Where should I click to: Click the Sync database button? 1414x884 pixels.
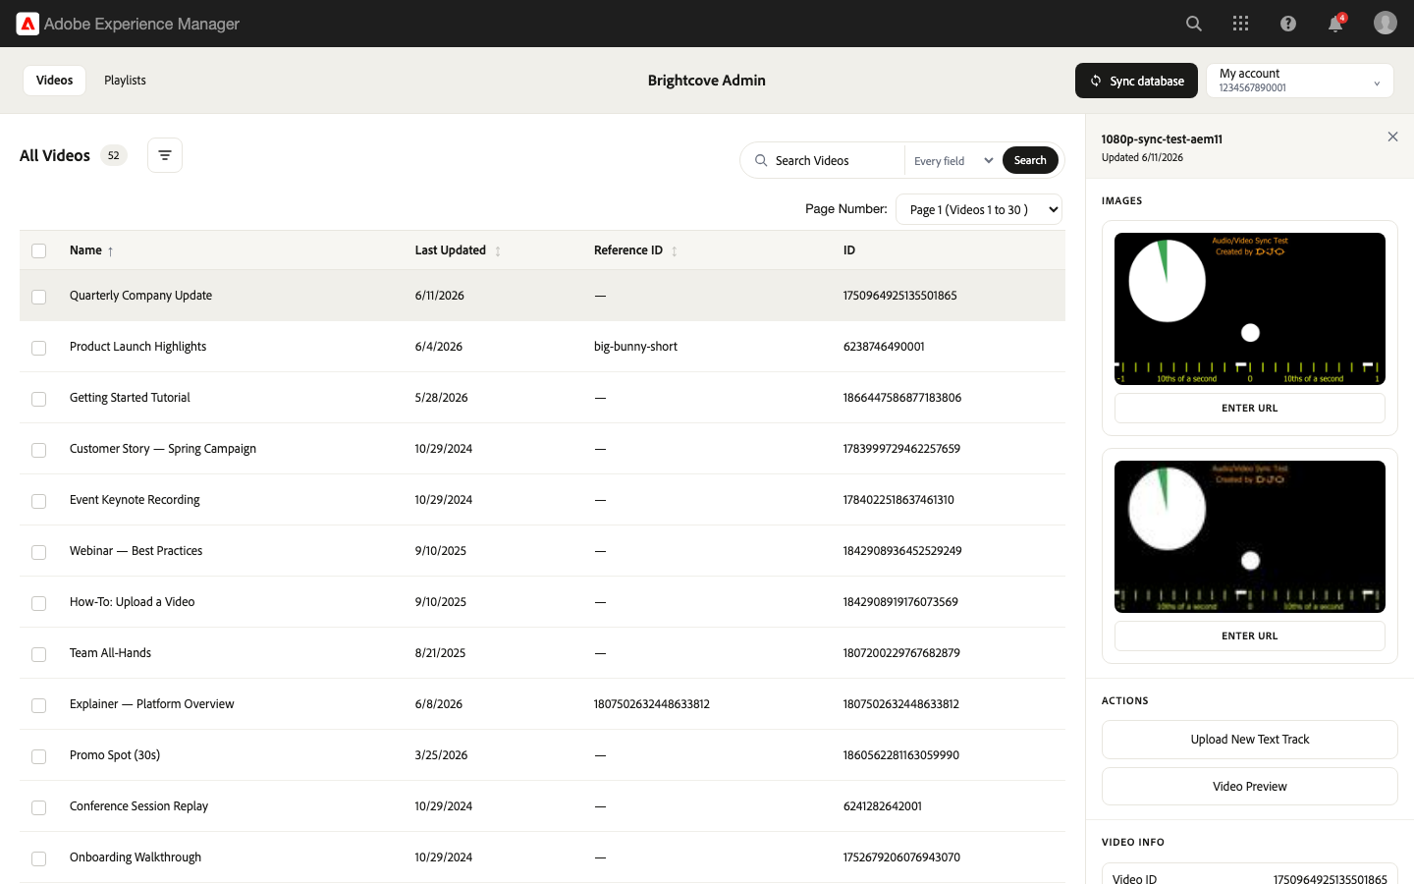(1136, 81)
